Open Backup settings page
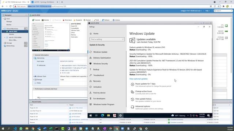The image size is (234, 131). tap(96, 70)
